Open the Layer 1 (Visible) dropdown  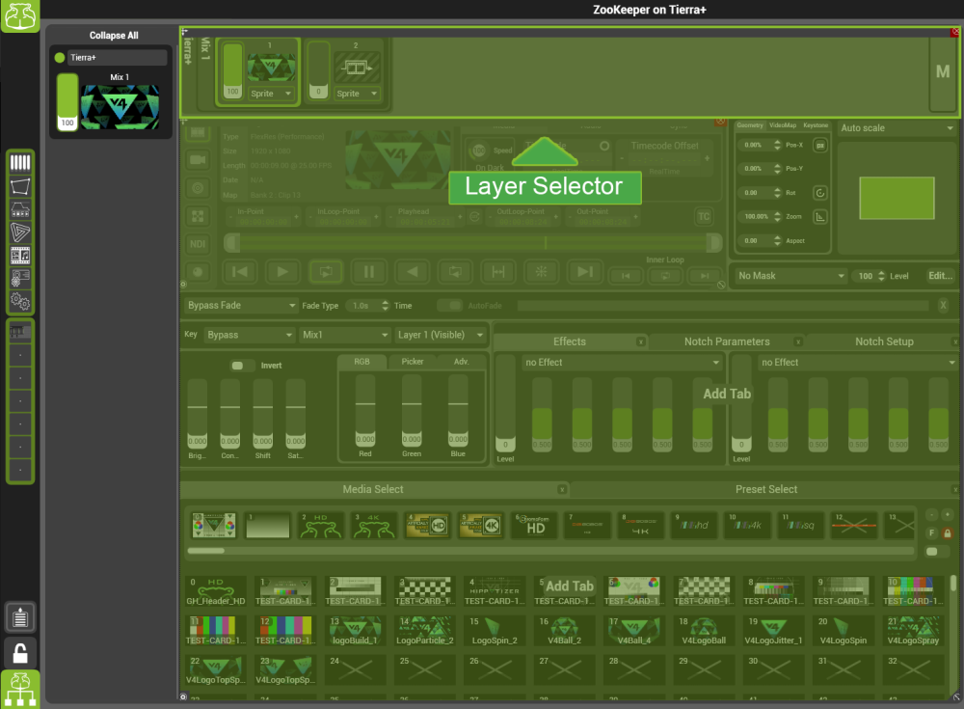click(441, 335)
